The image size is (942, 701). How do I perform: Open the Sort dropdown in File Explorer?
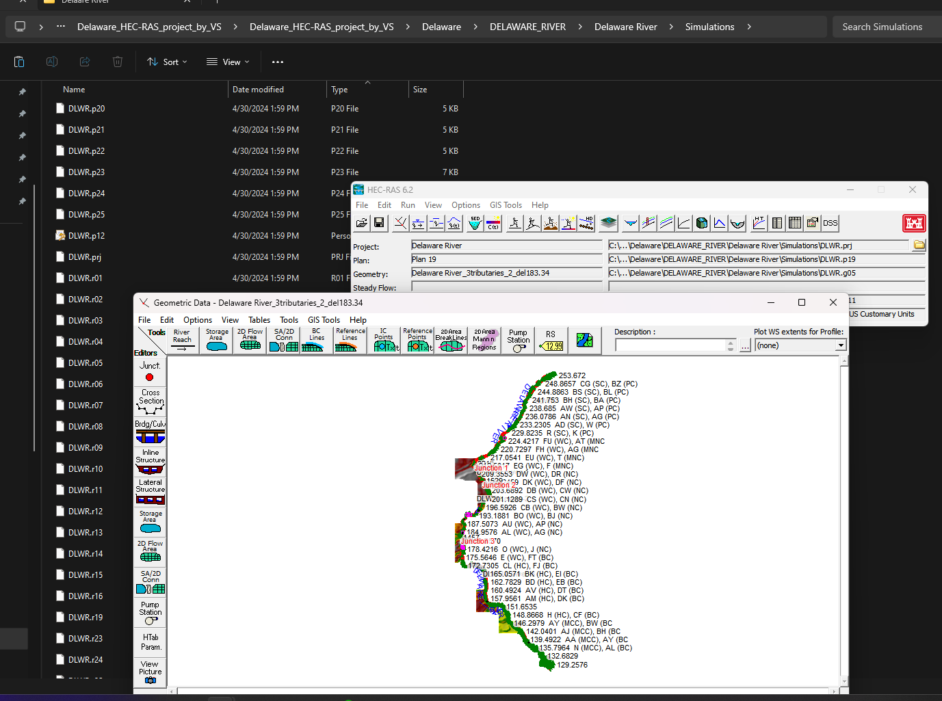click(167, 62)
